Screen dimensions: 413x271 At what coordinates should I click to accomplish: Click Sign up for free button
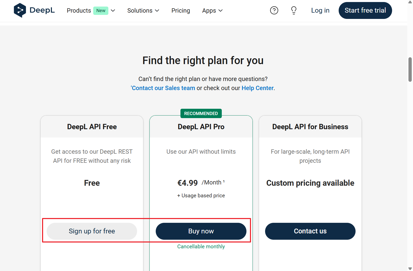click(92, 231)
